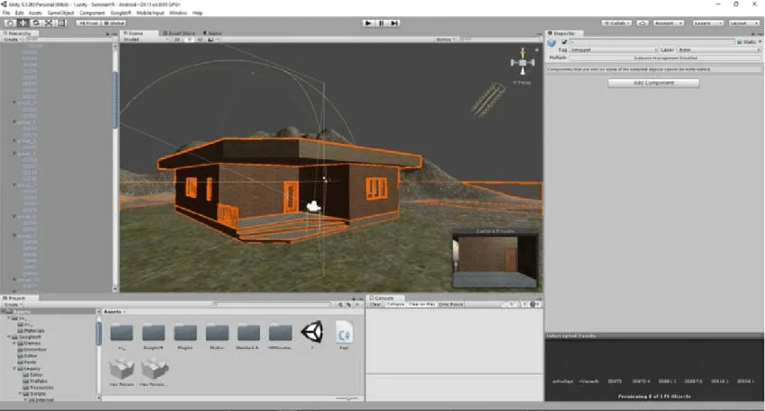Expand the Legacy folder in Project tree
Viewport: 765px width, 411px height.
(x=14, y=369)
